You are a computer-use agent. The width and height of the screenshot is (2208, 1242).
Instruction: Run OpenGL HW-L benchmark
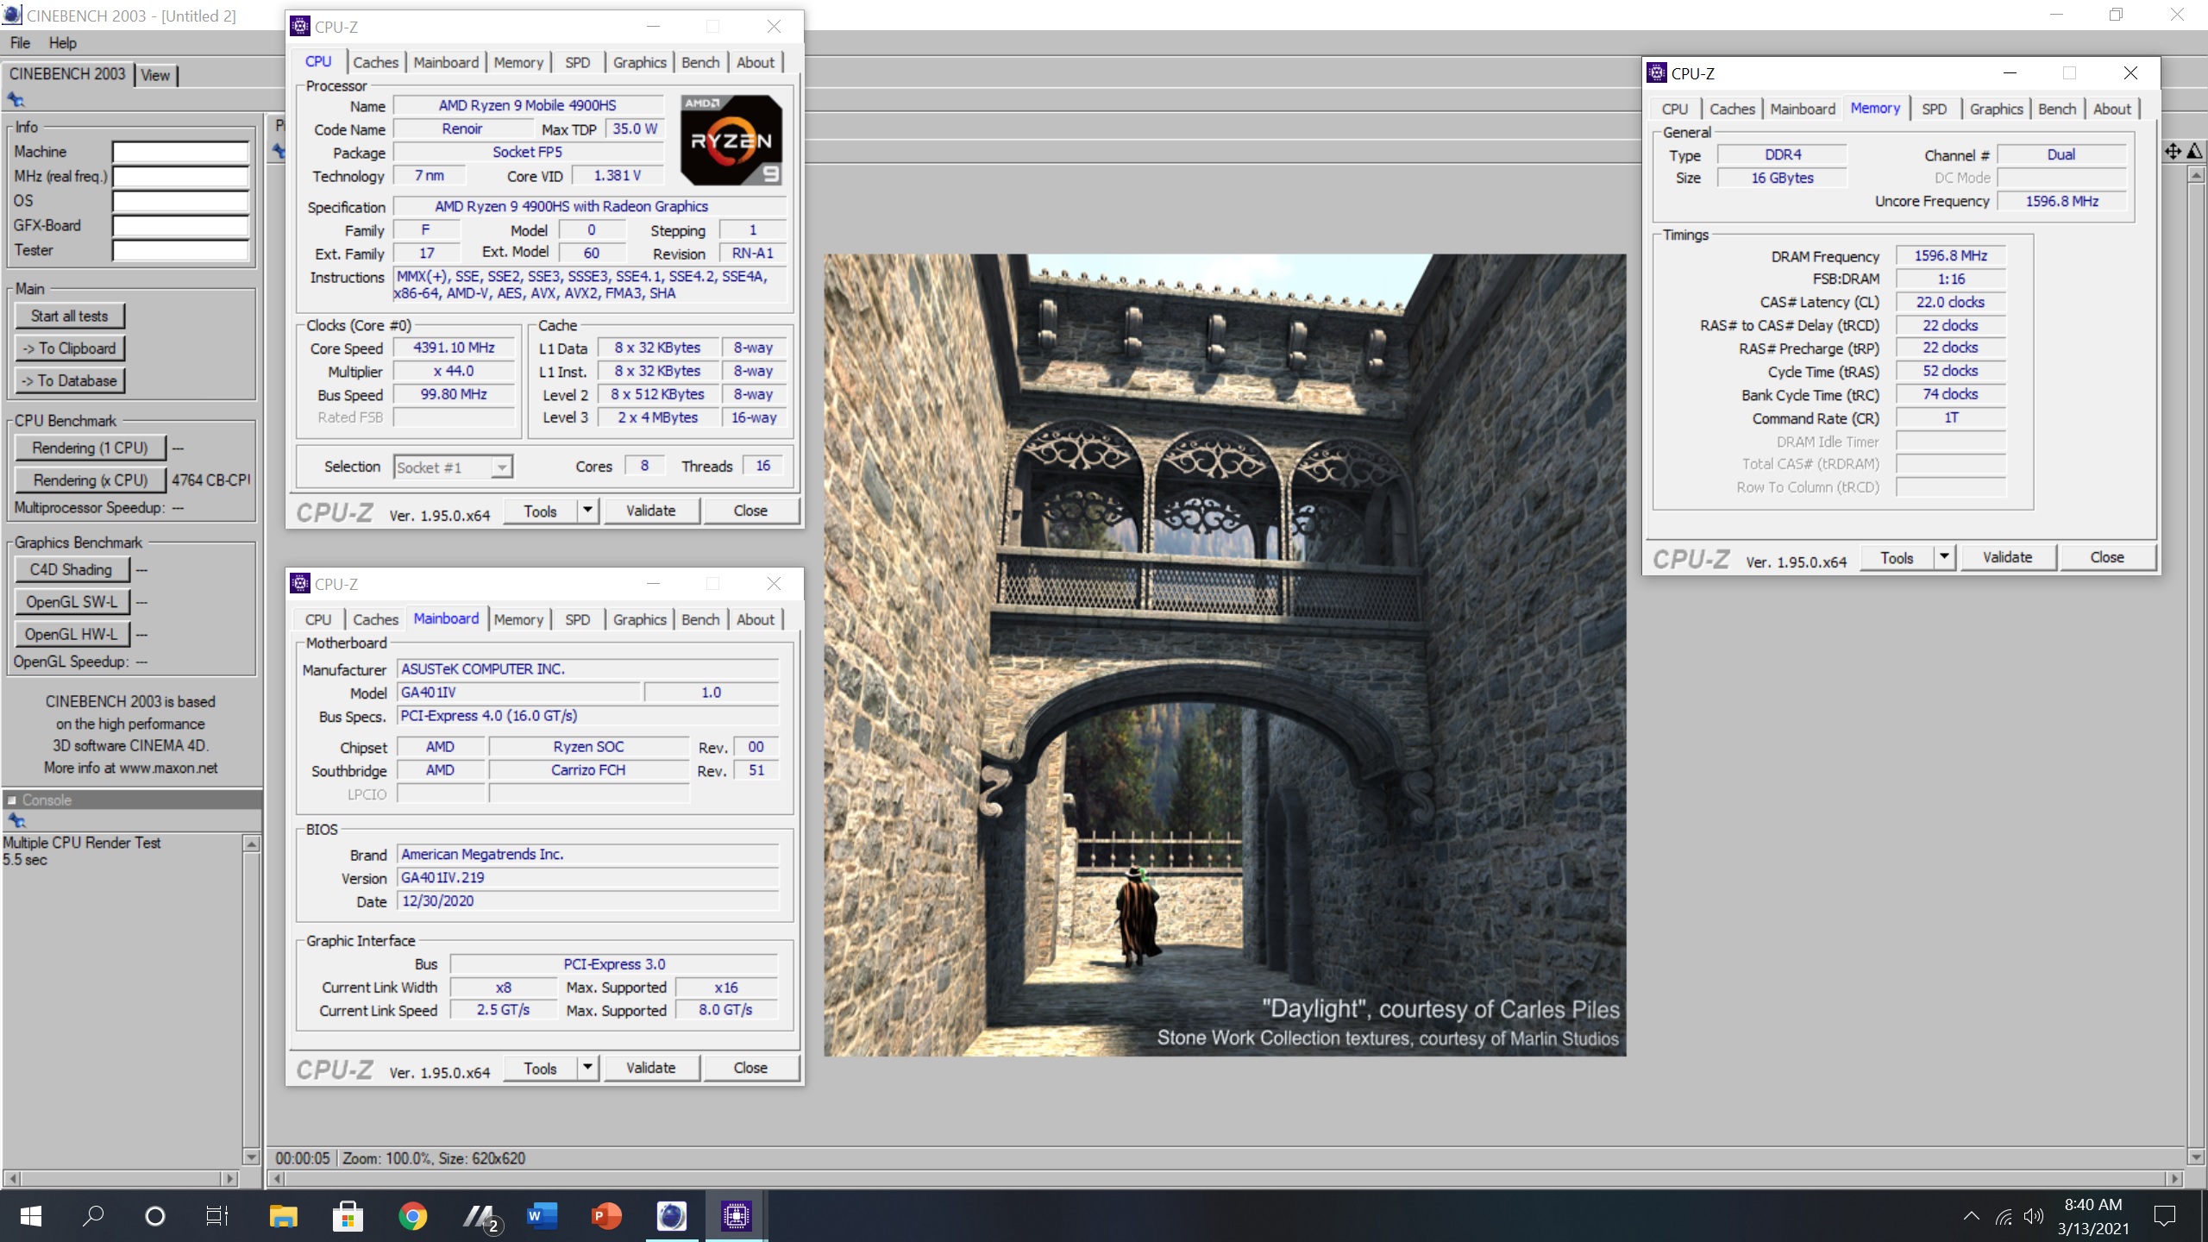pyautogui.click(x=72, y=634)
